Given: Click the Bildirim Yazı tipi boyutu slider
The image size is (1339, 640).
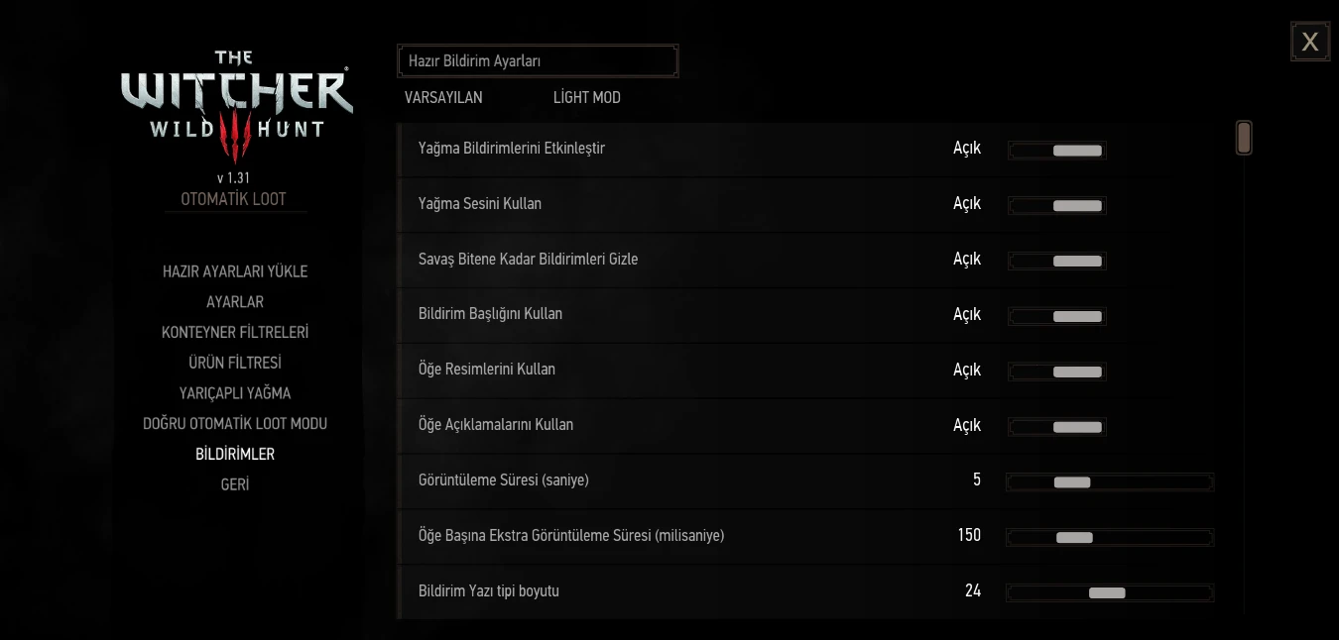Looking at the screenshot, I should (x=1110, y=593).
